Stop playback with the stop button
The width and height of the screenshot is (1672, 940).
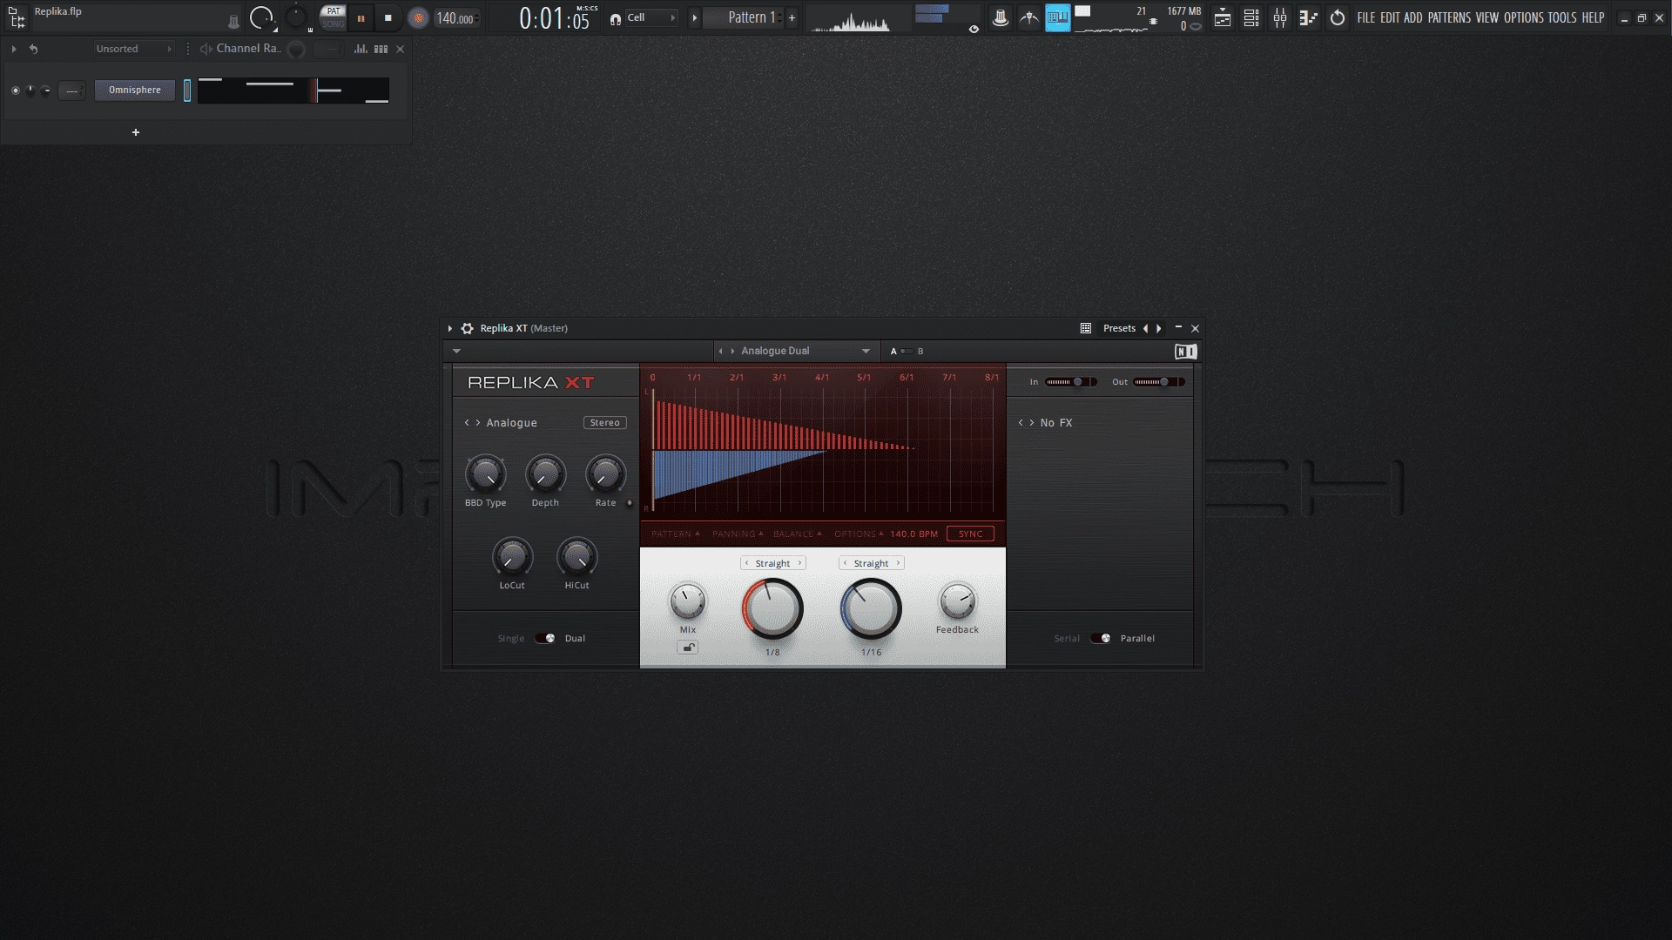[388, 18]
